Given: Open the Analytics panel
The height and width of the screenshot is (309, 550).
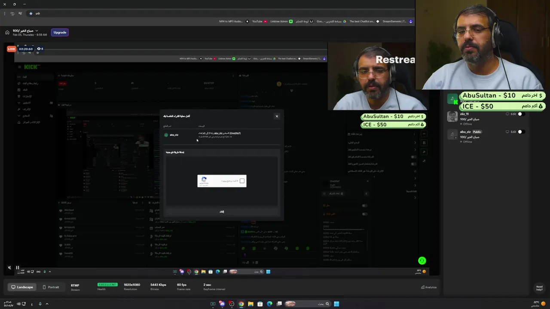Looking at the screenshot, I should [429, 287].
